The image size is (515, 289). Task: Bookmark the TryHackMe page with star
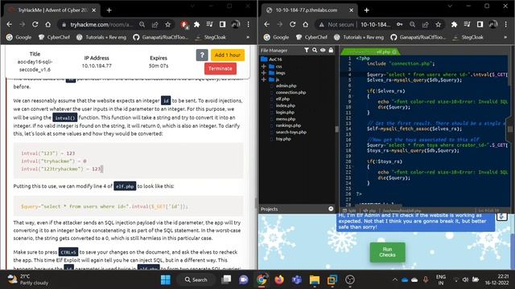tap(168, 25)
